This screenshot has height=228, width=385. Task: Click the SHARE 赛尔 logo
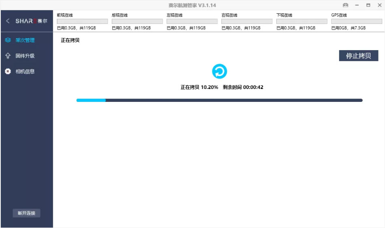pos(31,21)
